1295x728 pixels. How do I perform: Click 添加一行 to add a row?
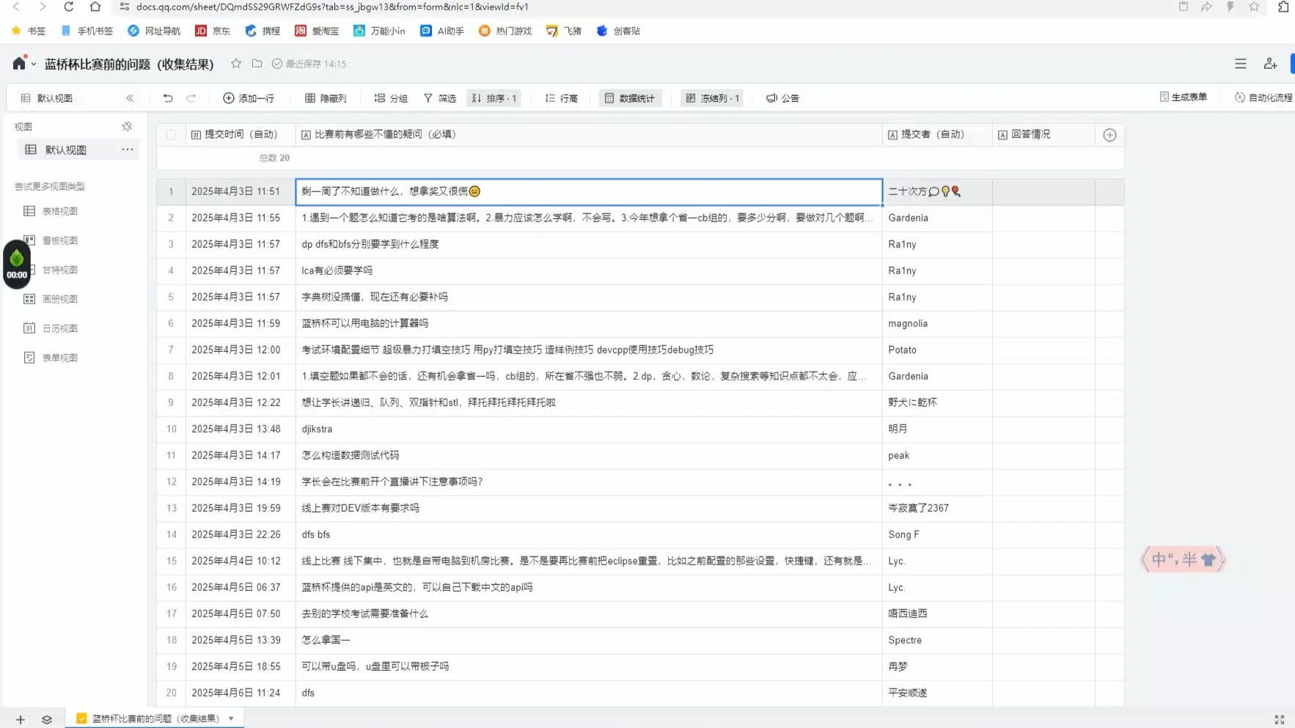point(249,98)
